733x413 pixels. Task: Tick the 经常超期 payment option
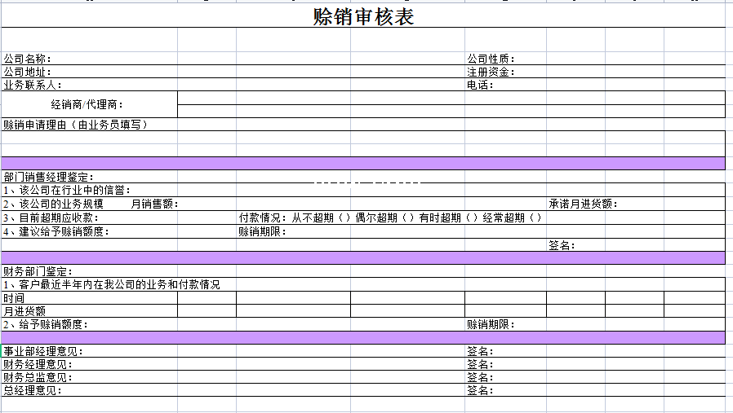535,217
